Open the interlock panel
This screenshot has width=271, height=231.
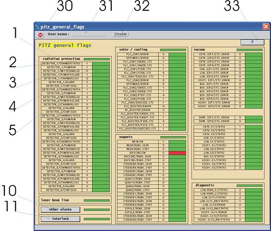tap(61, 219)
